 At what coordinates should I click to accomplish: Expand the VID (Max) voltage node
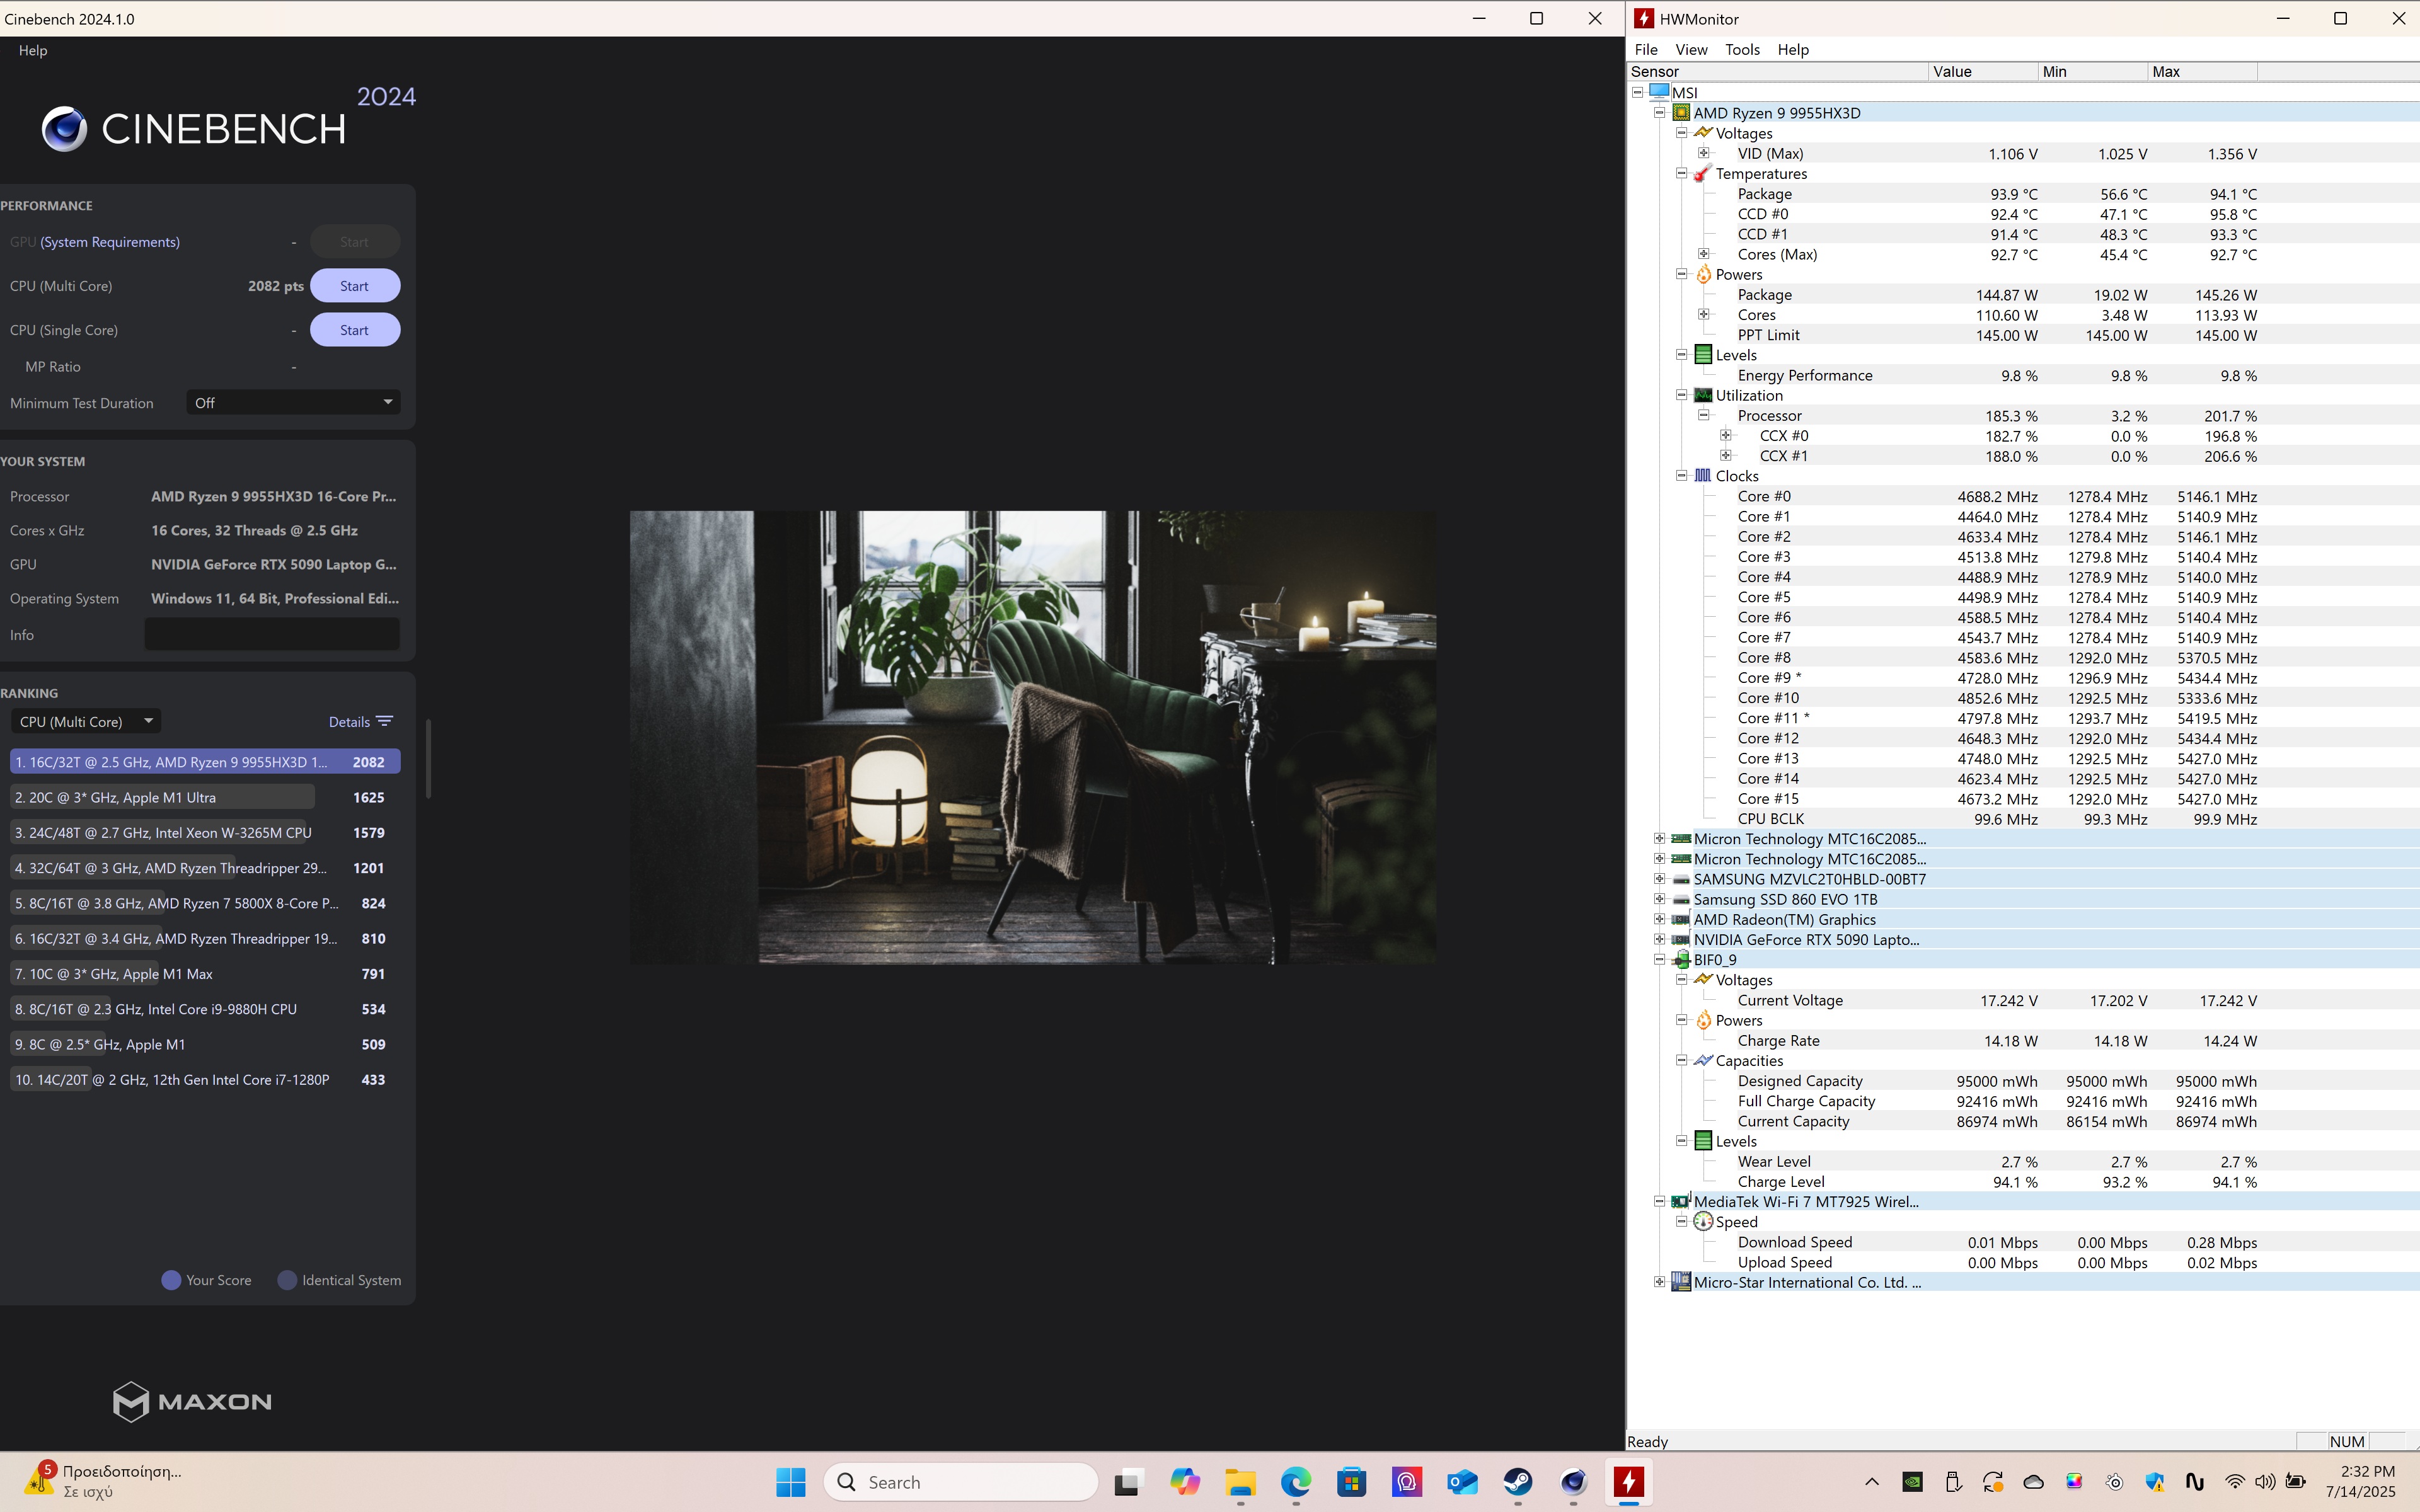coord(1704,153)
